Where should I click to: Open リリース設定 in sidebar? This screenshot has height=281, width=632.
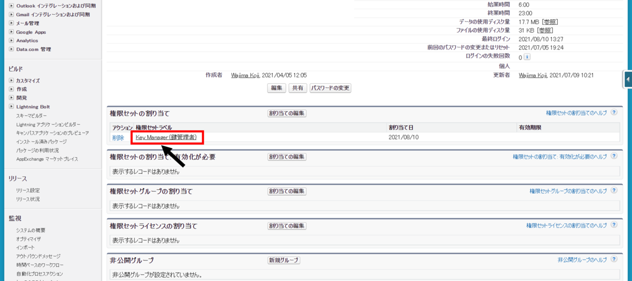click(28, 190)
